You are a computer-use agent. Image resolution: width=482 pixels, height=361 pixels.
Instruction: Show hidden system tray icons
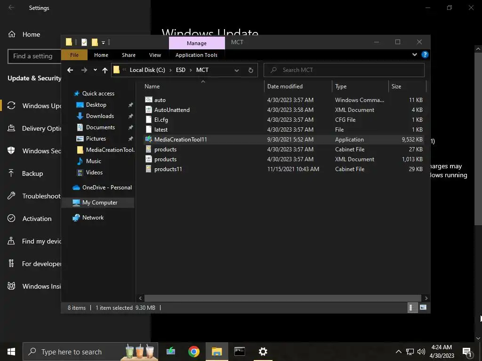coord(398,352)
